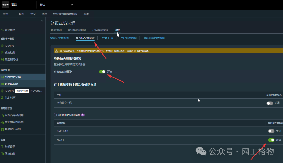The image size is (283, 163).
Task: Toggle identity firewall for BMS-LAB cluster
Action: coord(271,131)
